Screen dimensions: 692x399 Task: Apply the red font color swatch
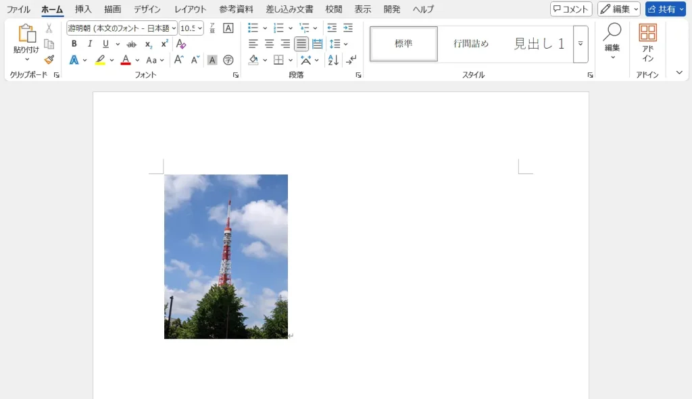[125, 60]
